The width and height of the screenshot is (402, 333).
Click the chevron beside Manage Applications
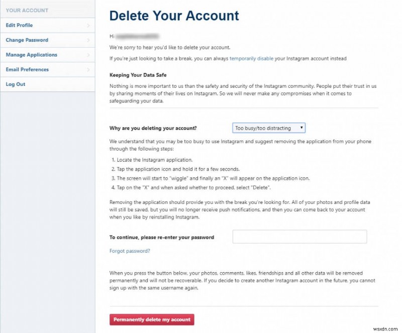tap(88, 55)
